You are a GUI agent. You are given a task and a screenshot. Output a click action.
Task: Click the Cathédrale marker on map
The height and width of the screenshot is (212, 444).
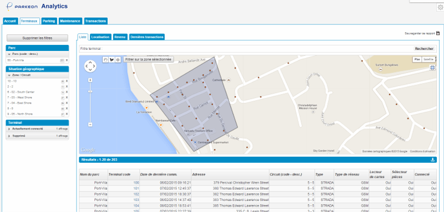click(229, 80)
